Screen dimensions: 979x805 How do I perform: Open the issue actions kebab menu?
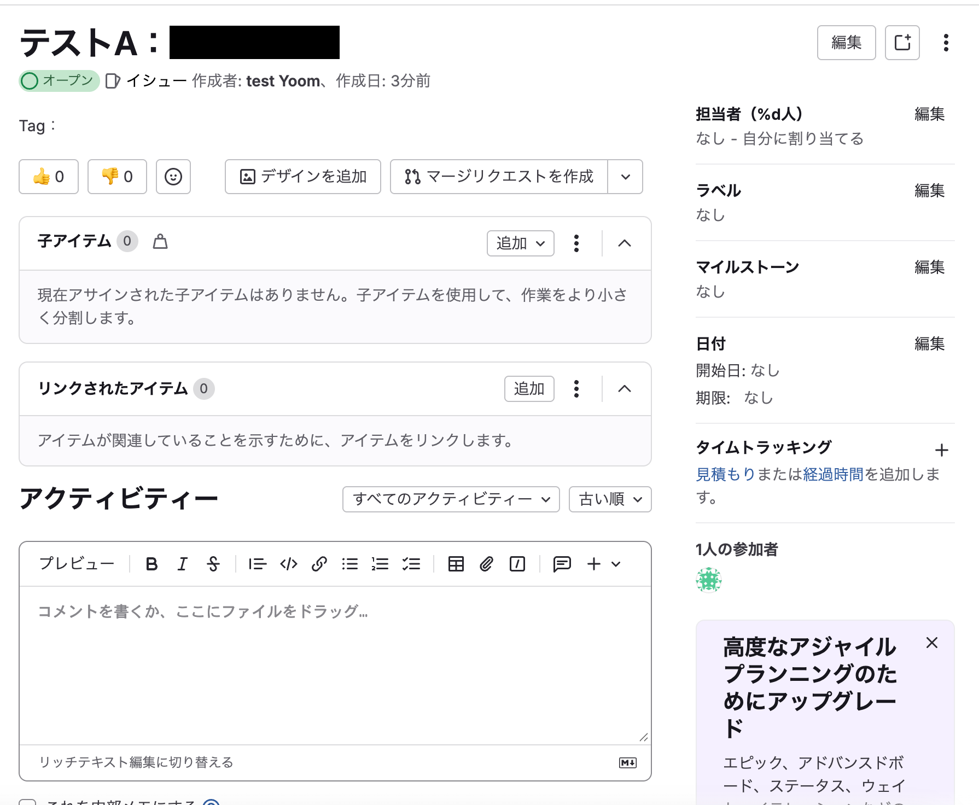point(946,43)
